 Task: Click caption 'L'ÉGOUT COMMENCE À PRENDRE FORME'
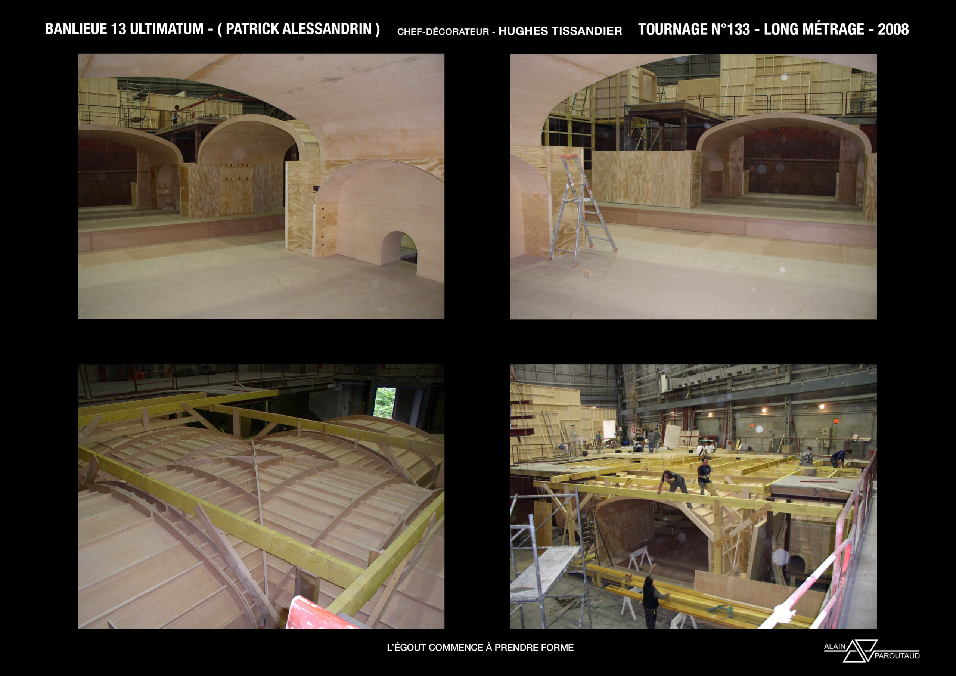tap(480, 647)
